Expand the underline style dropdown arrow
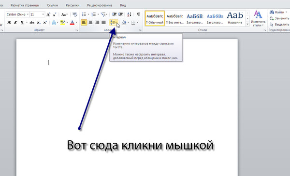 (x=27, y=23)
